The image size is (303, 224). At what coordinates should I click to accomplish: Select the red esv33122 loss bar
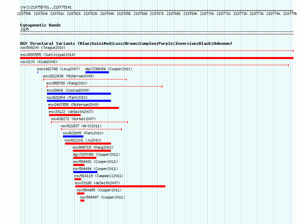(65, 115)
